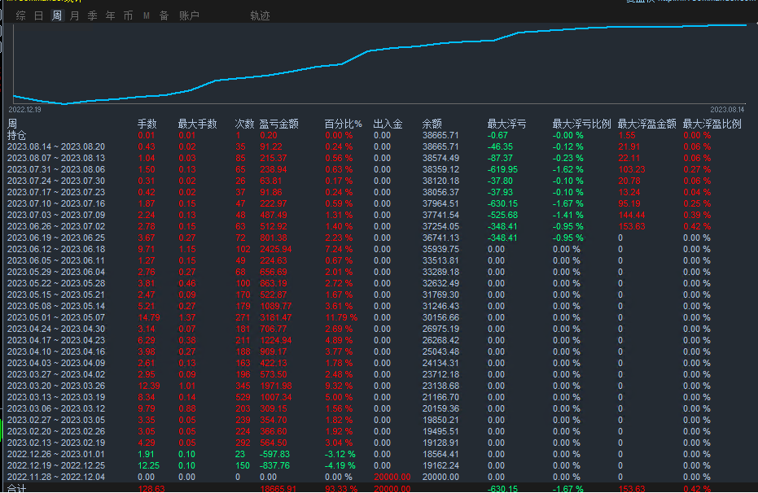Sort by the 手数 column header
Screen dimensions: 758x493
147,124
